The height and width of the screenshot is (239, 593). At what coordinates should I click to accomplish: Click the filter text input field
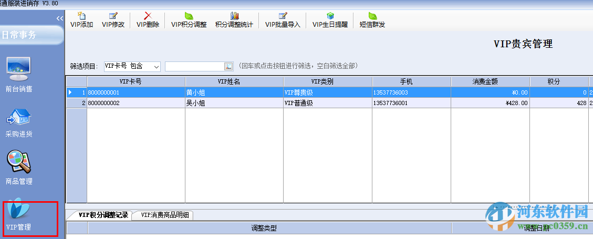click(x=195, y=67)
